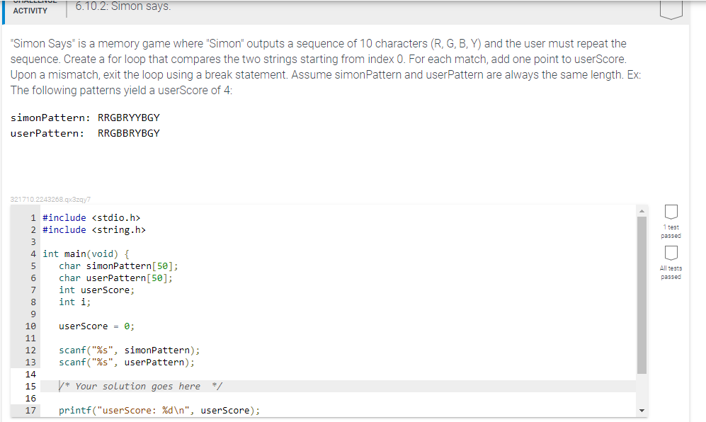Viewport: 706px width, 422px height.
Task: Click the printf userScore line
Action: tap(159, 411)
